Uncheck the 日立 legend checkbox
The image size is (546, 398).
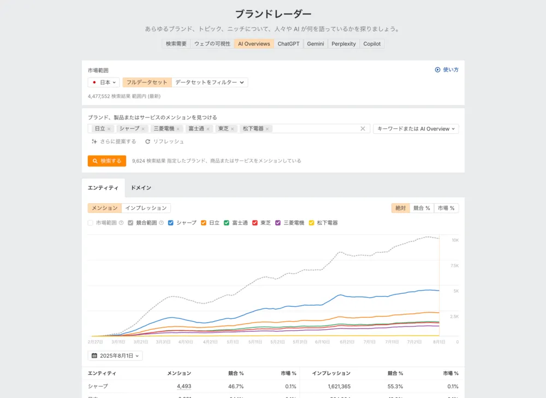click(203, 223)
